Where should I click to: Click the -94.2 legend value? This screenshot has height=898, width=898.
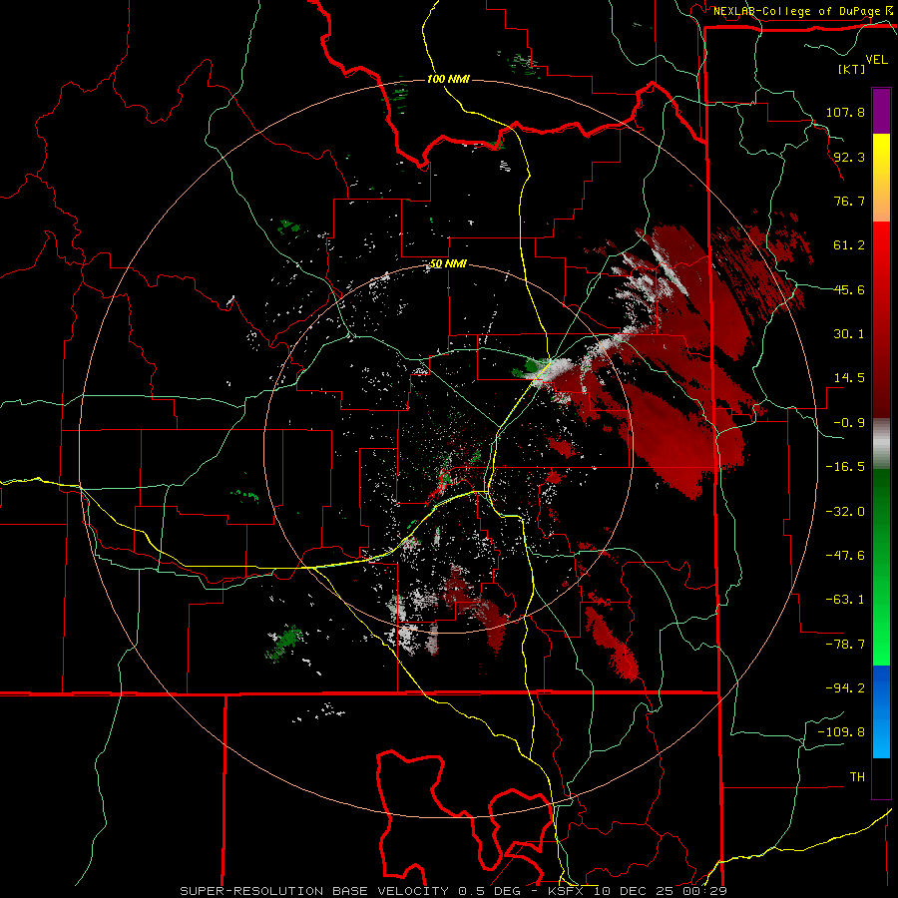coord(845,687)
